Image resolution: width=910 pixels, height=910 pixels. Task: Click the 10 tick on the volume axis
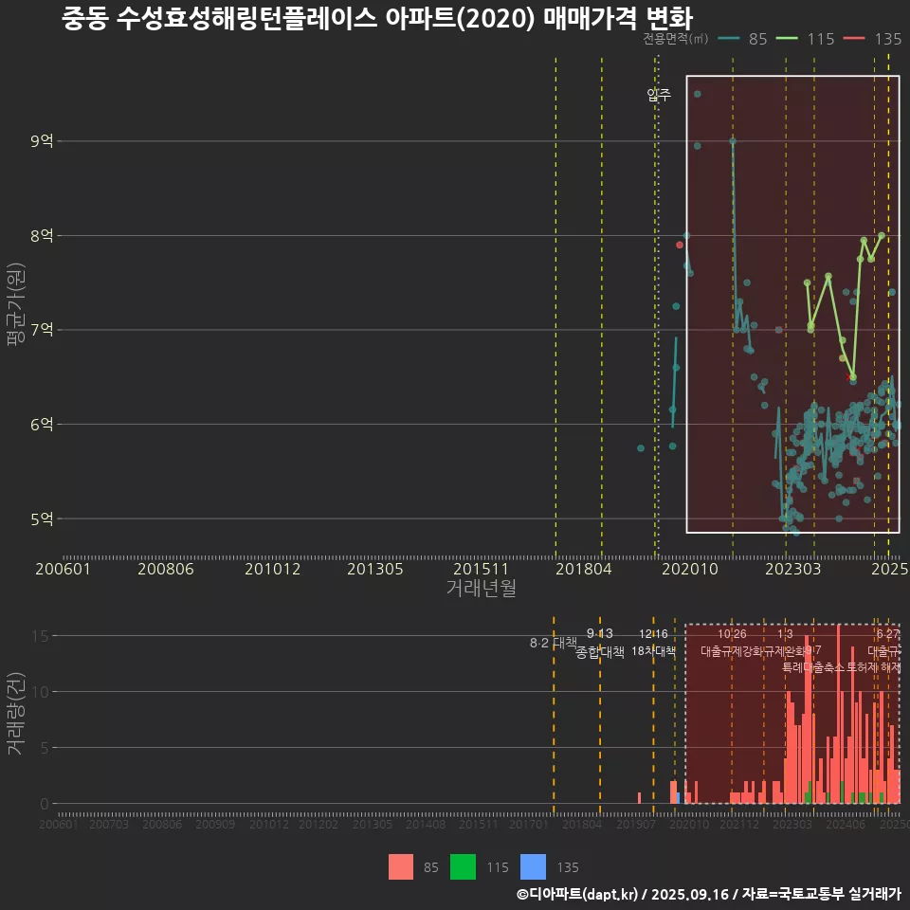coord(40,692)
